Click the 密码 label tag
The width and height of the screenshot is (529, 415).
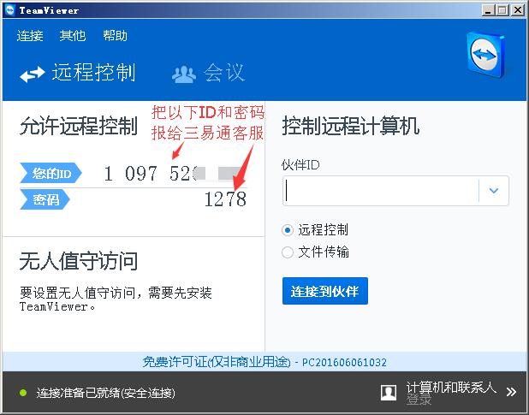[45, 199]
